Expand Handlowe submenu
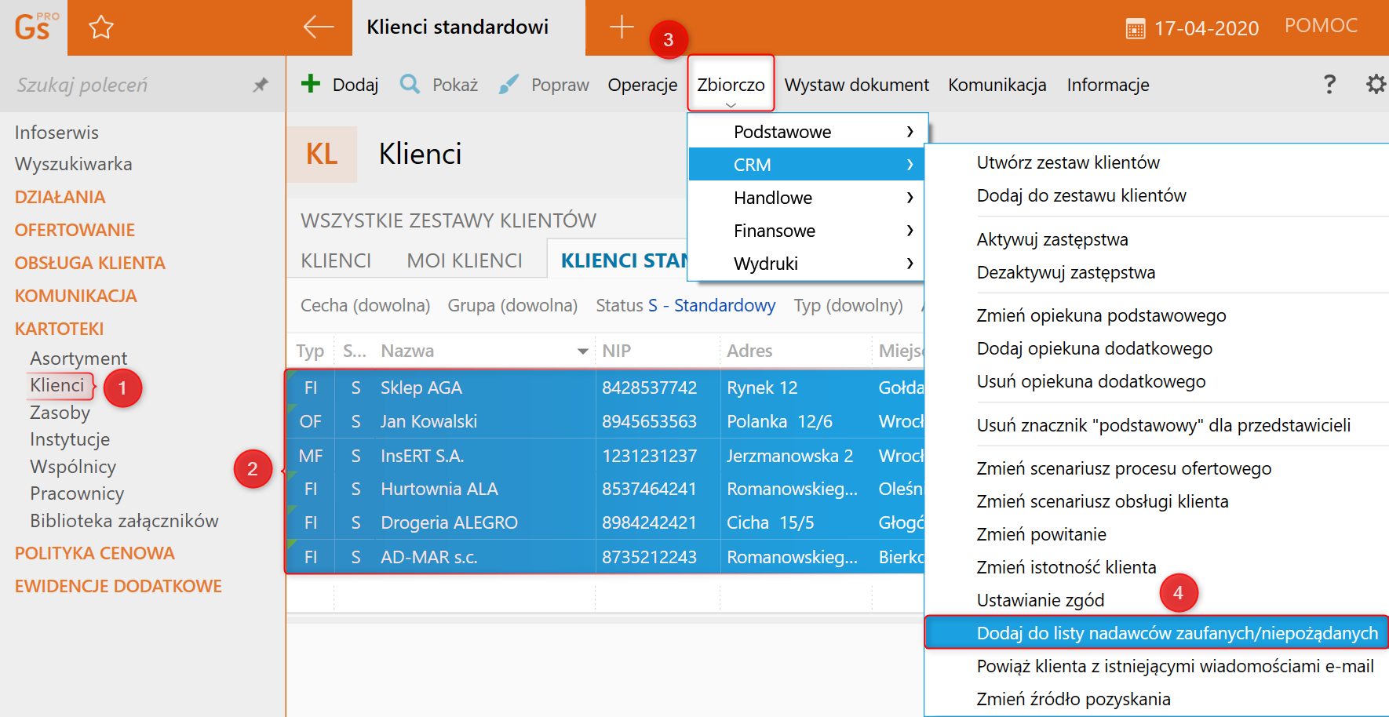The height and width of the screenshot is (717, 1389). click(807, 198)
